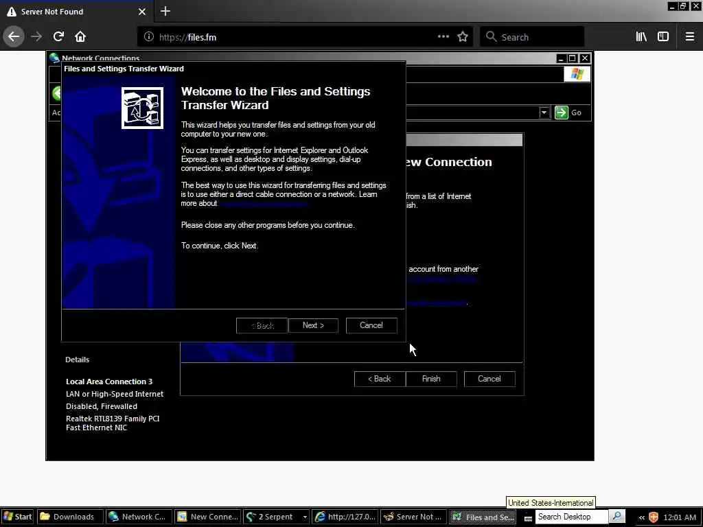Open the Library icon in browser toolbar

point(641,37)
